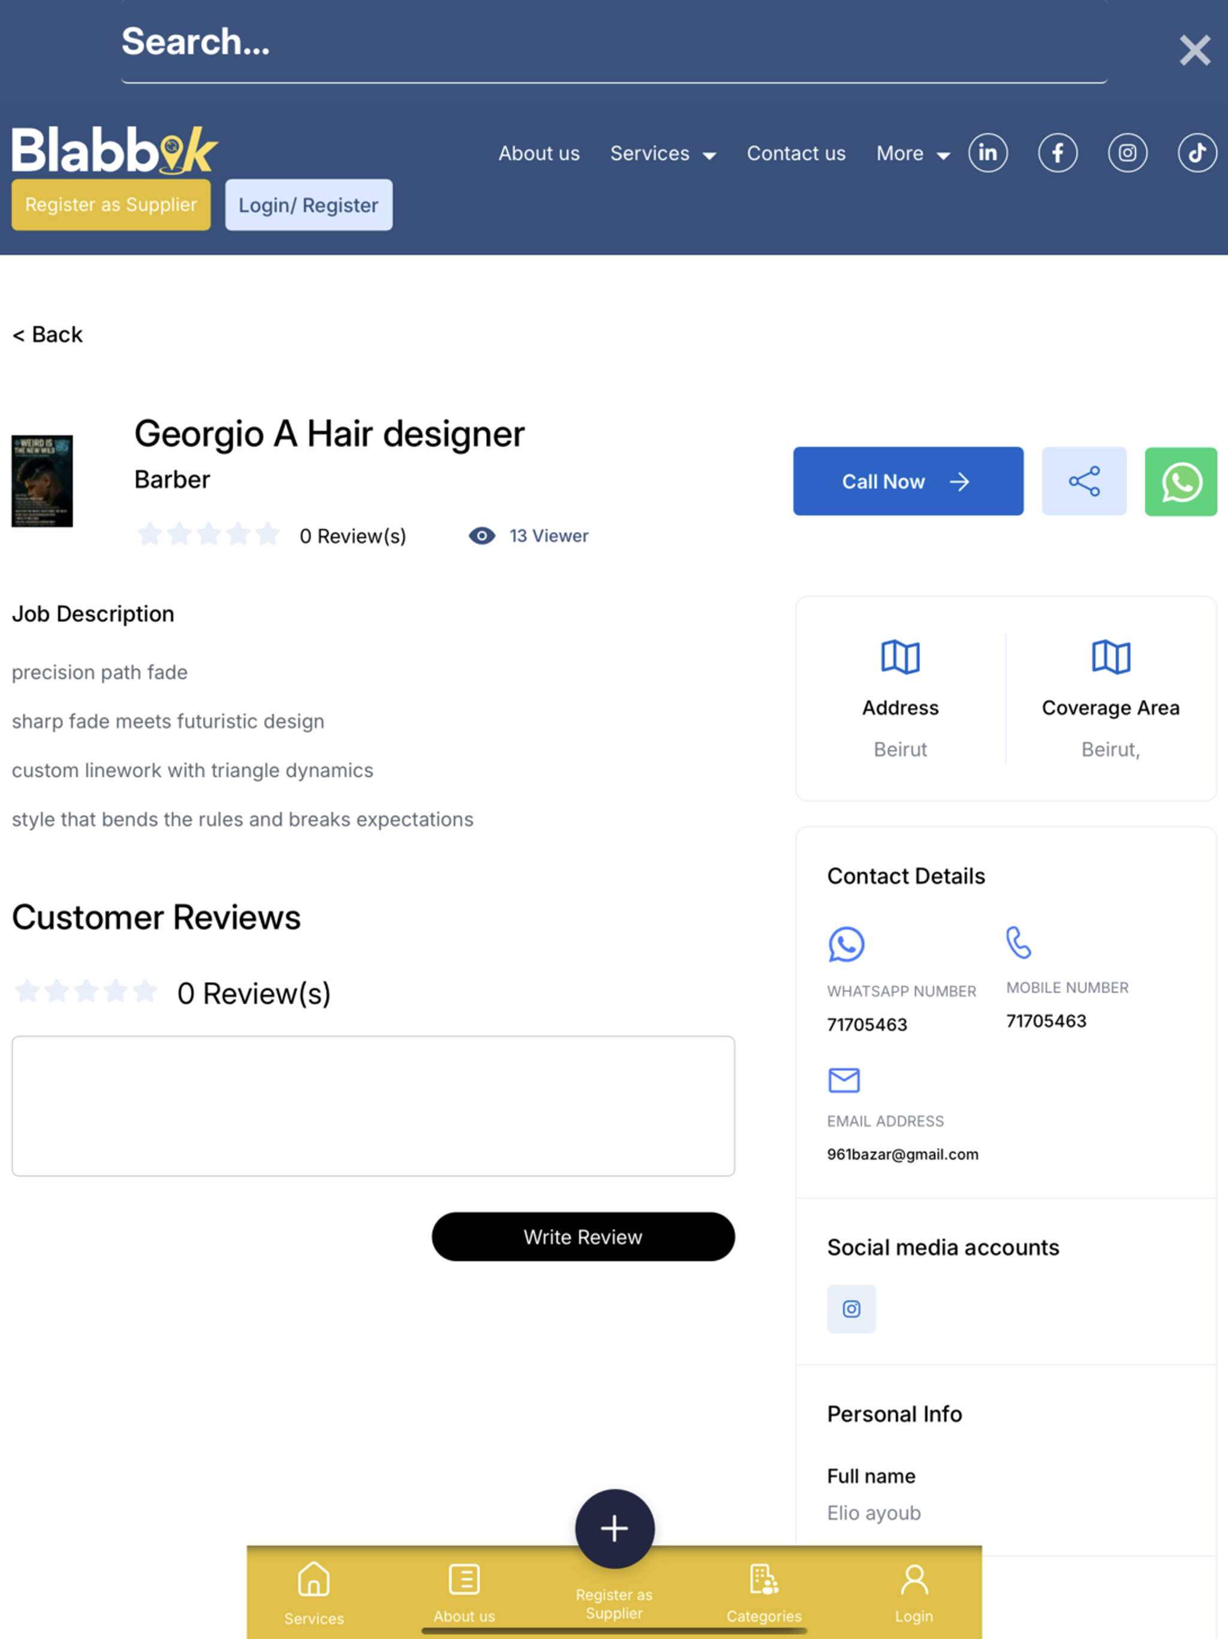Go back using the < Back link
Image resolution: width=1228 pixels, height=1639 pixels.
(47, 334)
